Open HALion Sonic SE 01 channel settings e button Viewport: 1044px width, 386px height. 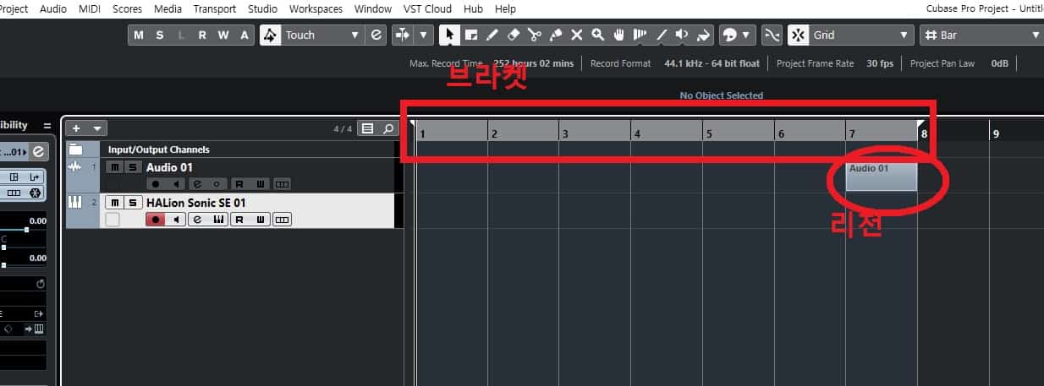(x=196, y=220)
